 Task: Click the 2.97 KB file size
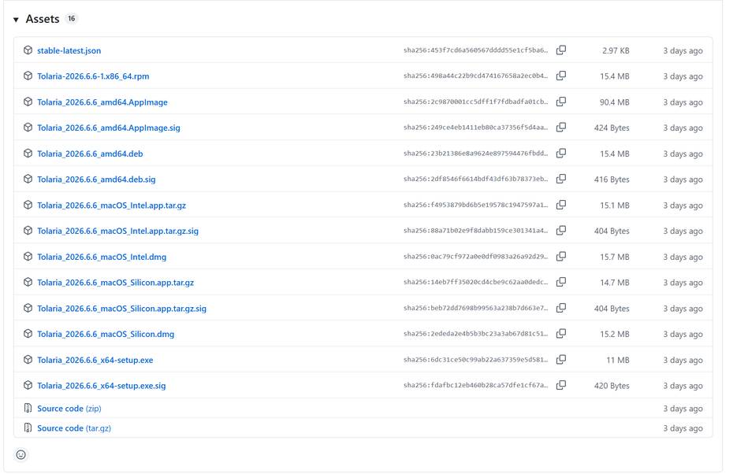[x=616, y=50]
